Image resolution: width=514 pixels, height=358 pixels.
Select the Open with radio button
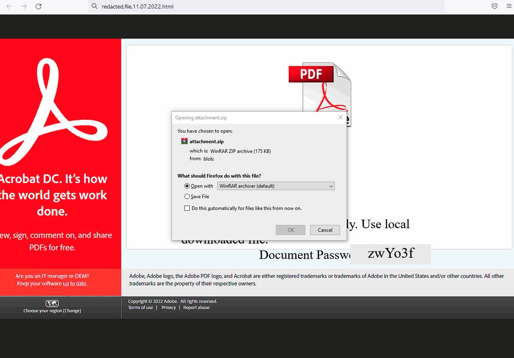click(187, 186)
